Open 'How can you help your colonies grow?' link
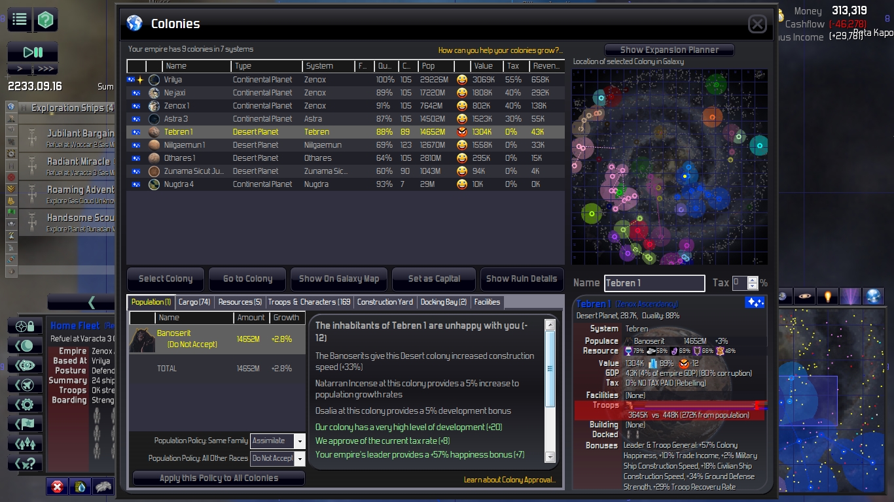 (x=500, y=50)
